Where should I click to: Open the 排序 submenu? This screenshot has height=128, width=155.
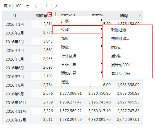point(77,21)
